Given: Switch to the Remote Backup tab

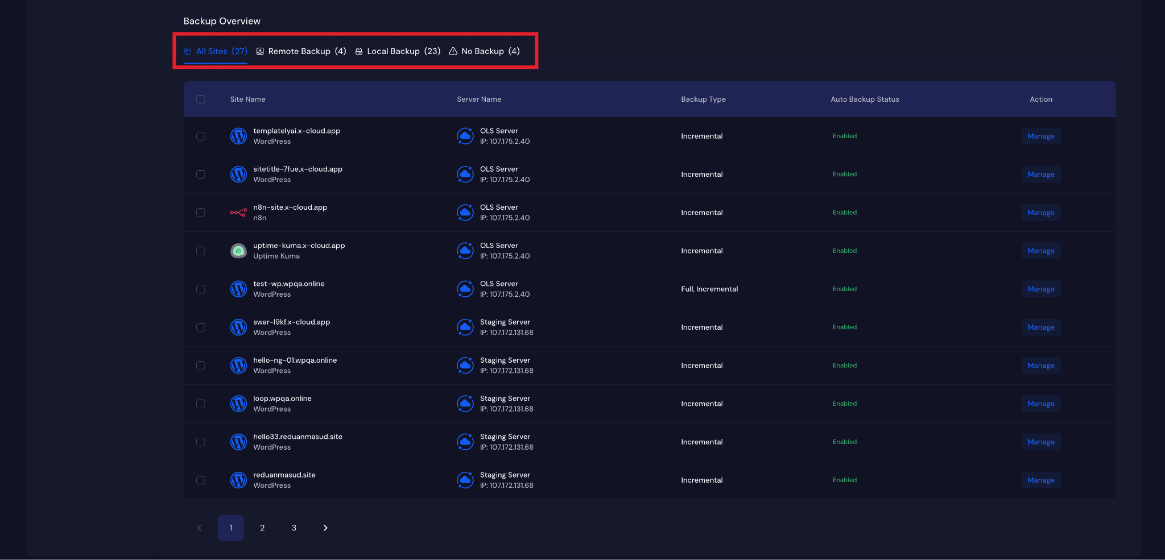Looking at the screenshot, I should 301,51.
